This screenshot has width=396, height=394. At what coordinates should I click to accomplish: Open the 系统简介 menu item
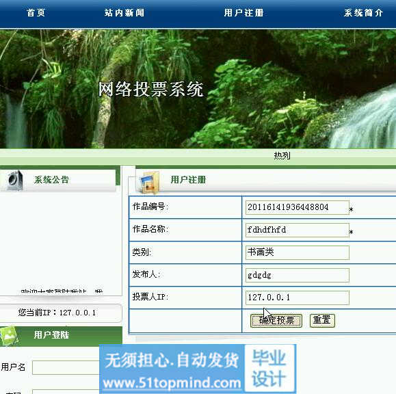tap(363, 12)
